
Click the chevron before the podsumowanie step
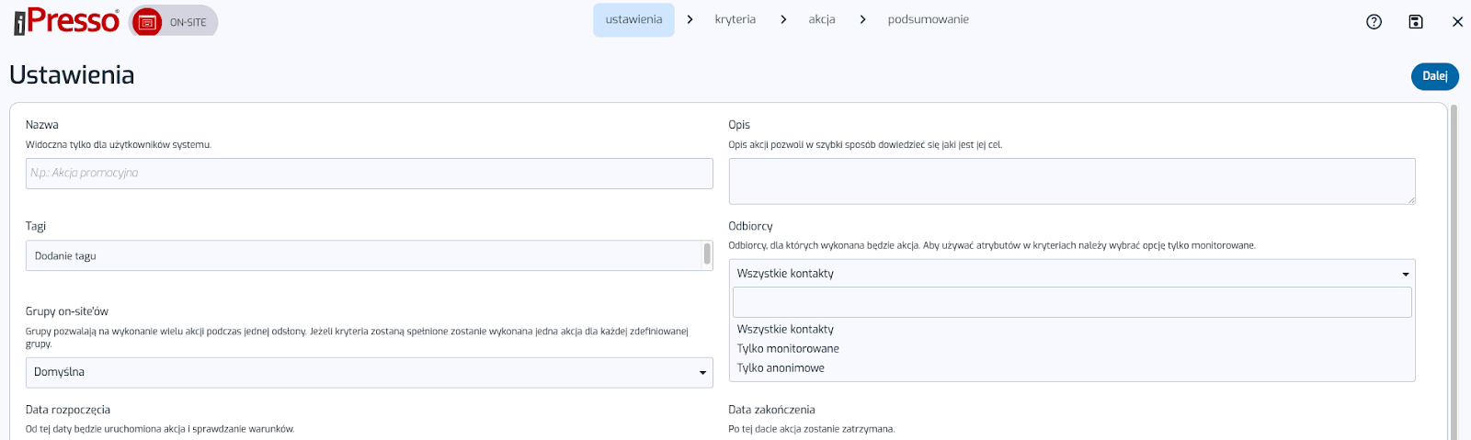[862, 19]
